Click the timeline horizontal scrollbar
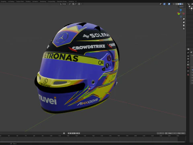This screenshot has width=193, height=145. [93, 142]
